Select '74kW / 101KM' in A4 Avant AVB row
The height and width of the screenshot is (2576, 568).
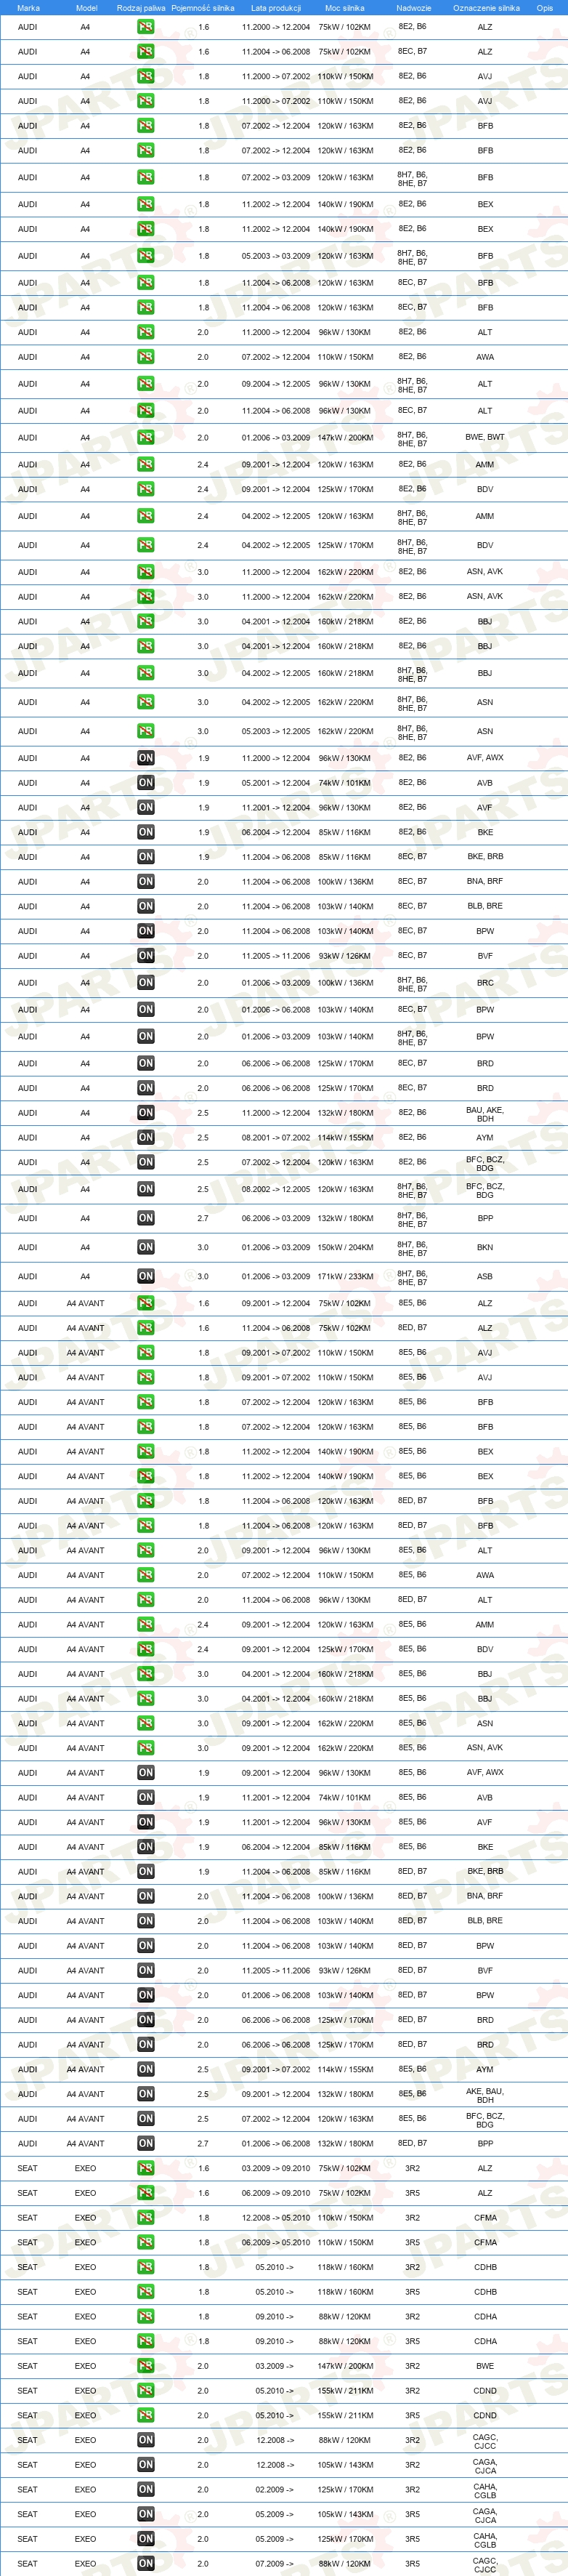coord(345,1798)
